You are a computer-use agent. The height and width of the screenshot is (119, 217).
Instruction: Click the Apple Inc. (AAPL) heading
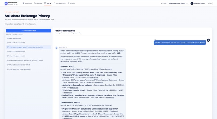tap(67, 66)
